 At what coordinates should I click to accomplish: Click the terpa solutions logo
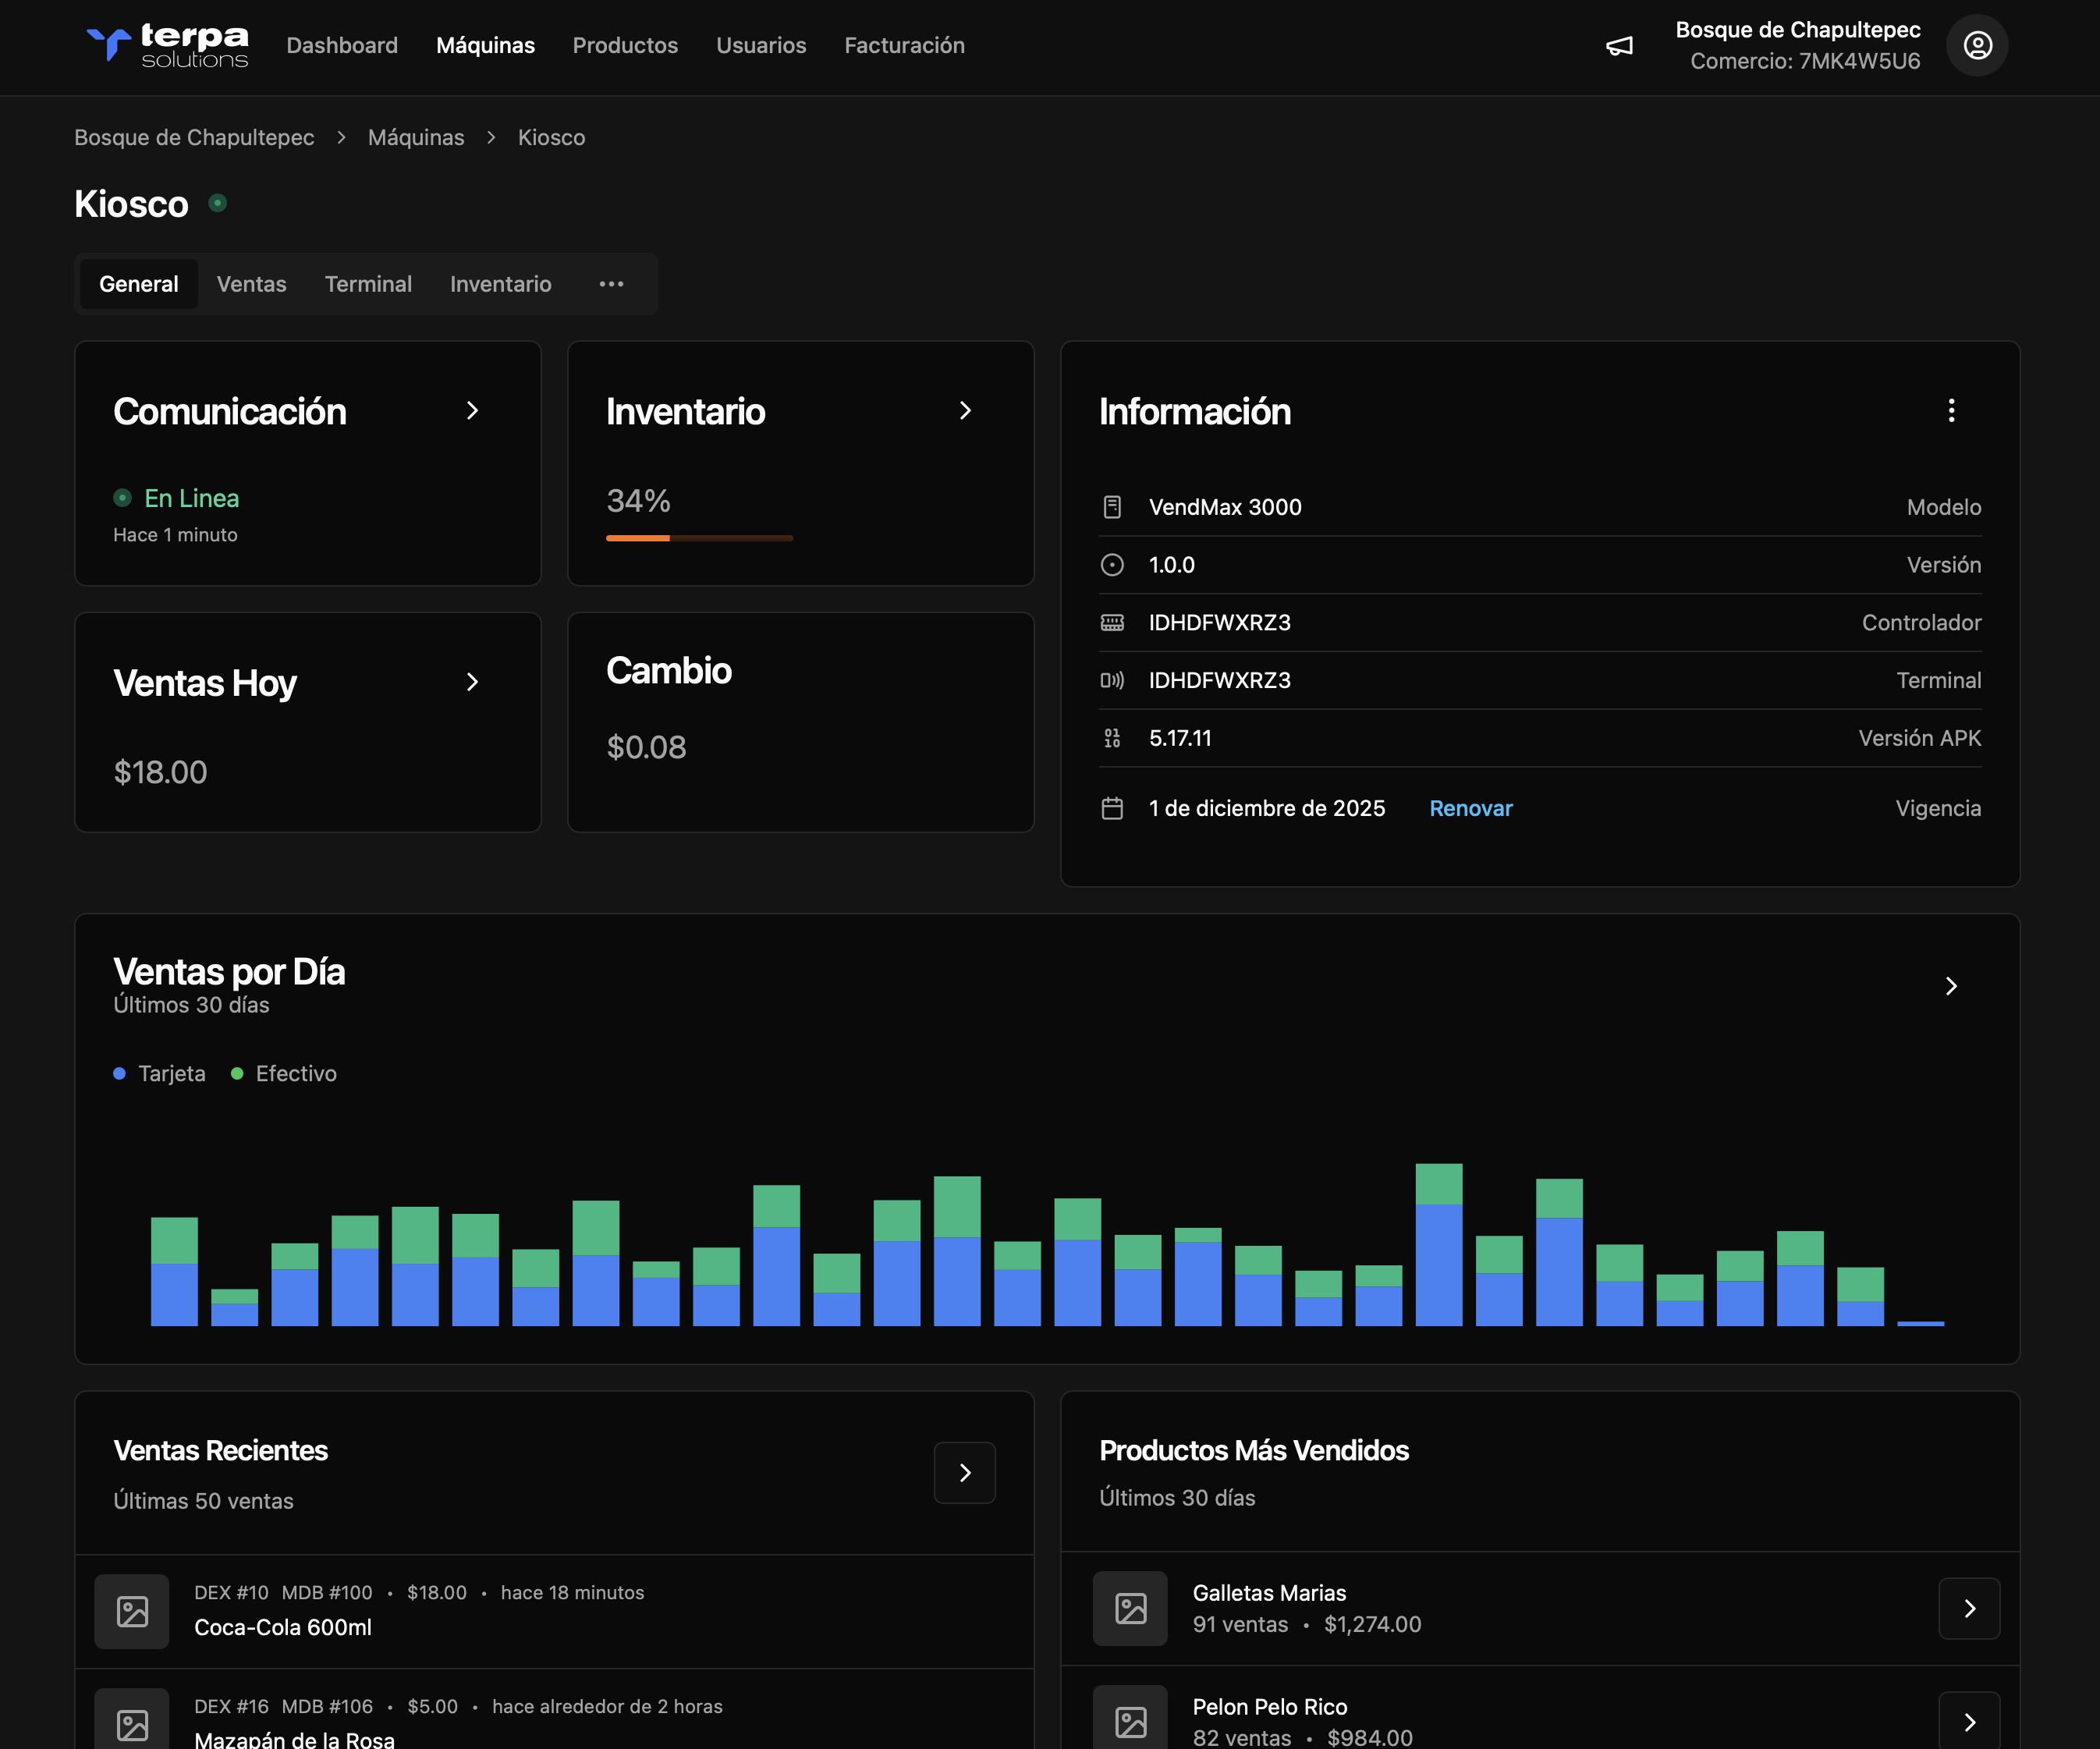tap(168, 45)
